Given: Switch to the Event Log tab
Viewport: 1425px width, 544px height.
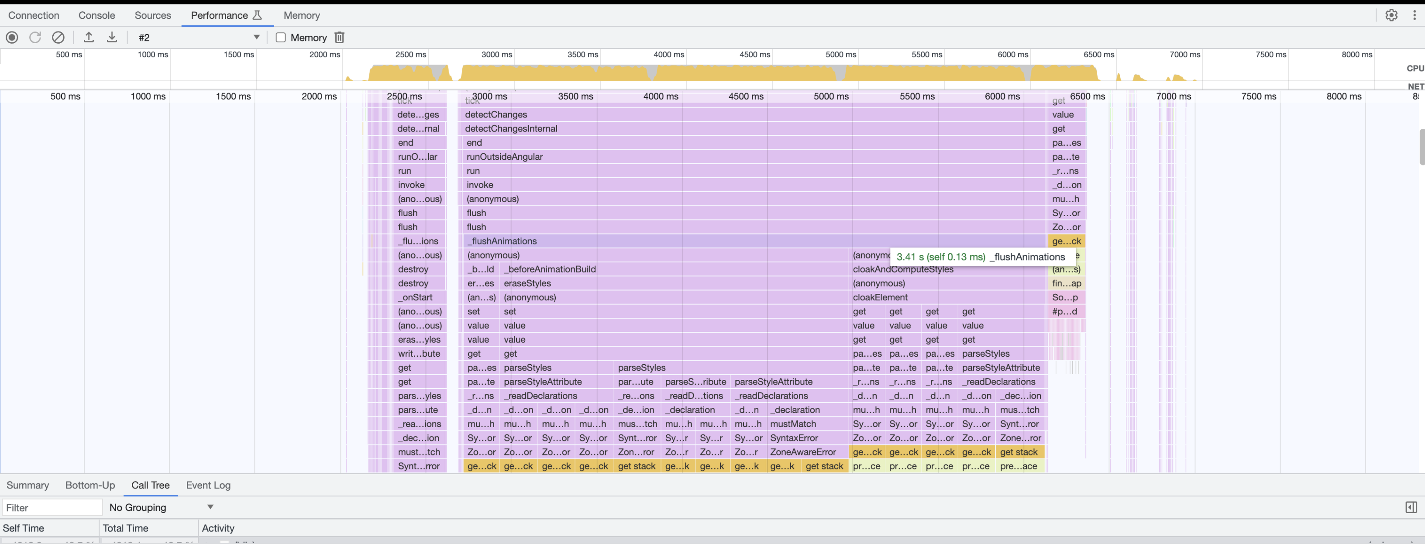Looking at the screenshot, I should (208, 485).
